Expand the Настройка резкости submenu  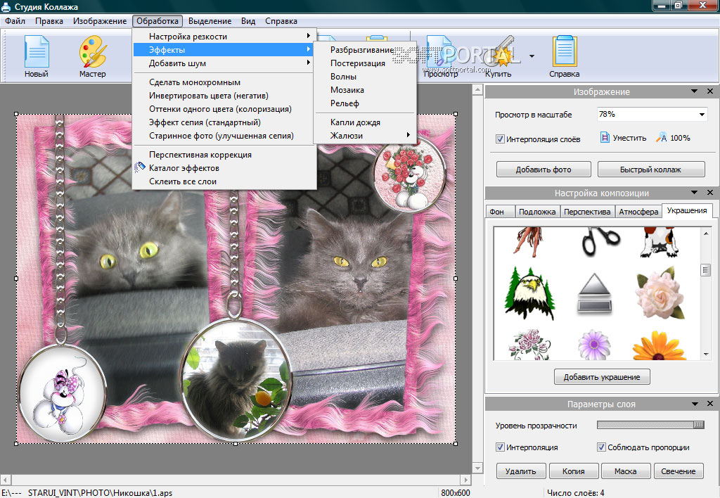pos(224,37)
